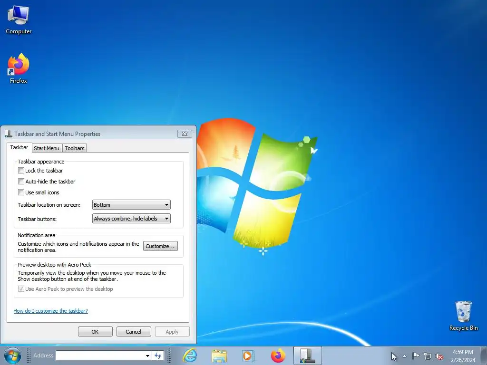This screenshot has height=365, width=487.
Task: Switch to the Taskbar tab
Action: click(x=19, y=147)
